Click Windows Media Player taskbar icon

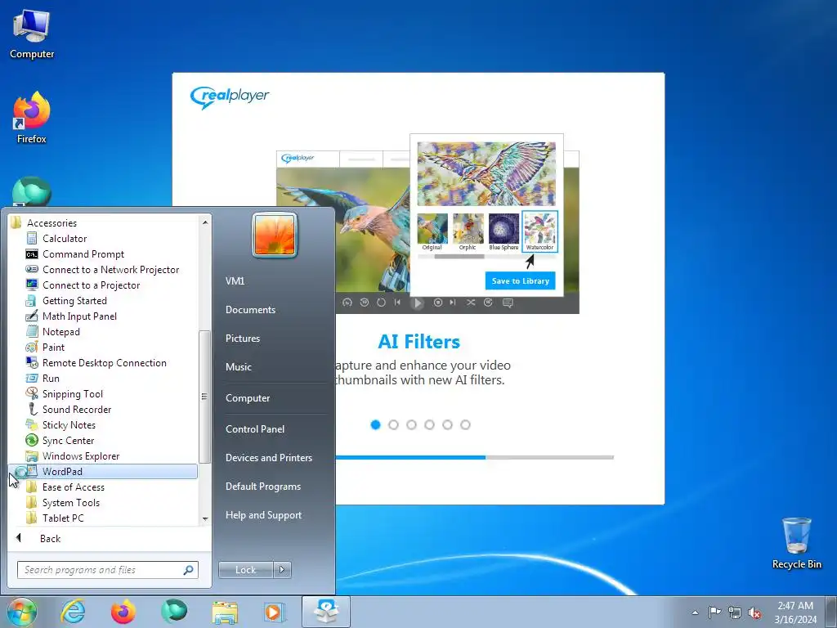[275, 612]
